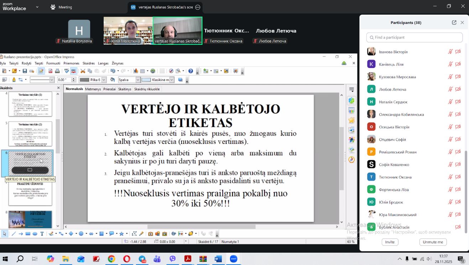Toggle the spellcheck ABC icon
Viewport: 469px width, 265px height.
(x=73, y=71)
